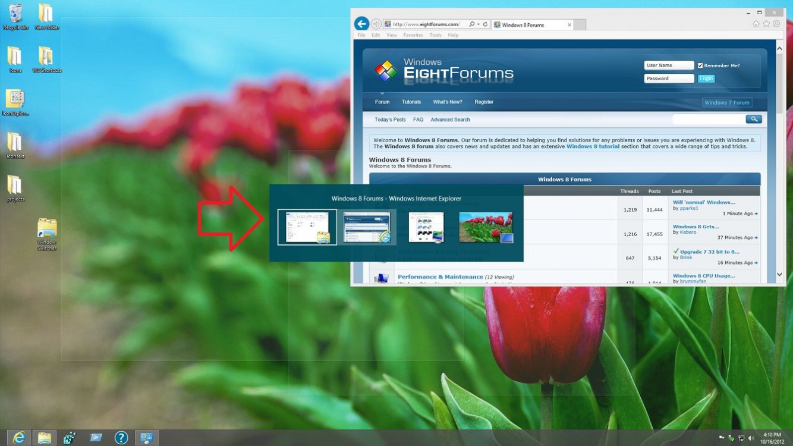Click the network status tray icon
The height and width of the screenshot is (446, 793).
[741, 438]
